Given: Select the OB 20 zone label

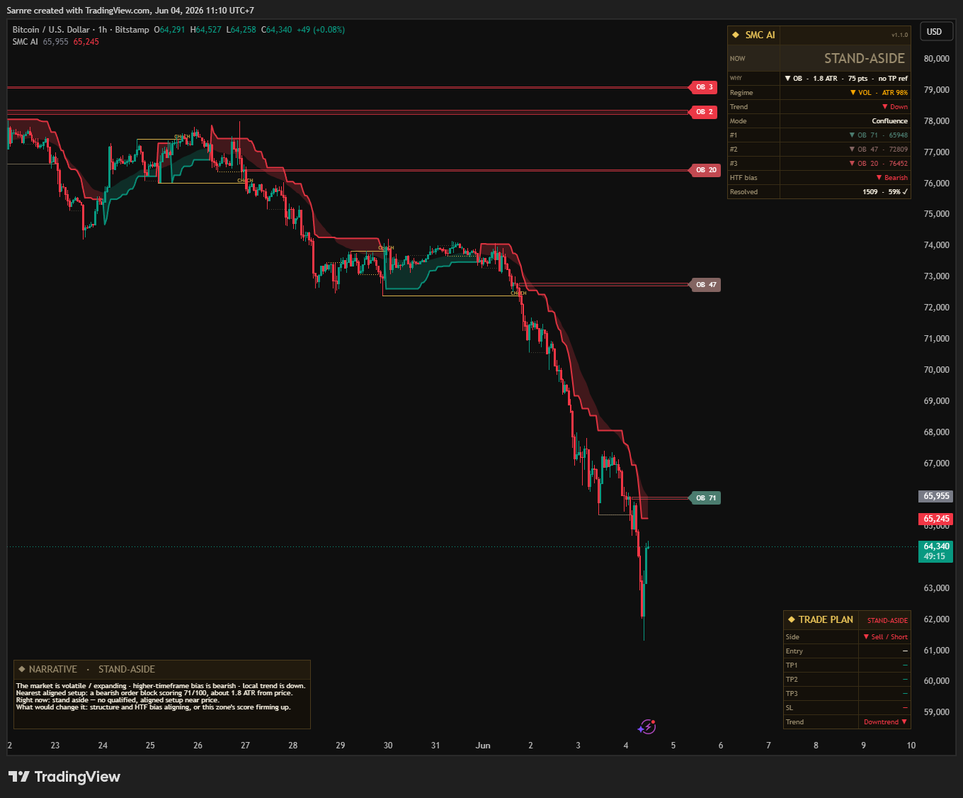Looking at the screenshot, I should click(x=706, y=170).
